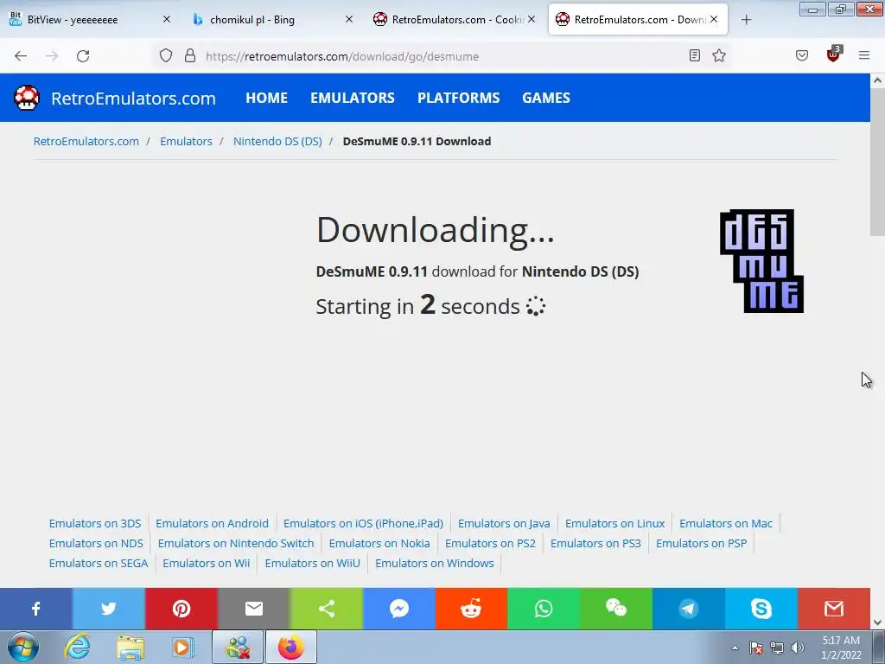Viewport: 885px width, 664px height.
Task: Click the taskbar volume speaker icon
Action: (x=798, y=648)
